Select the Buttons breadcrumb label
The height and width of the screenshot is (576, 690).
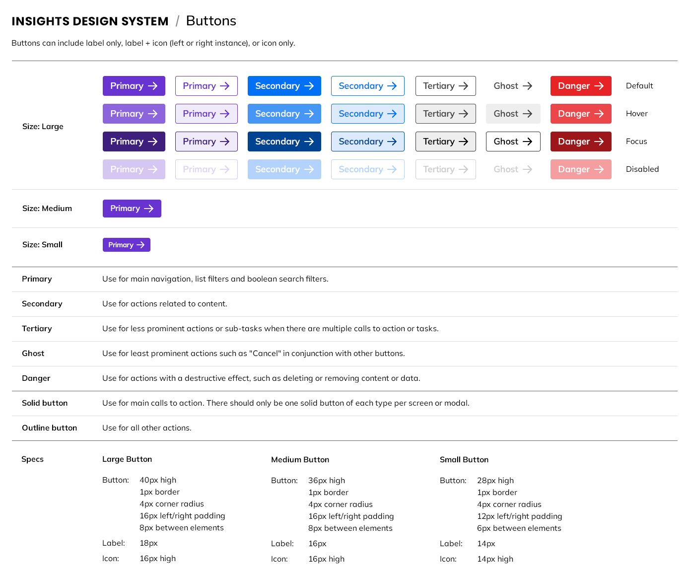(211, 21)
